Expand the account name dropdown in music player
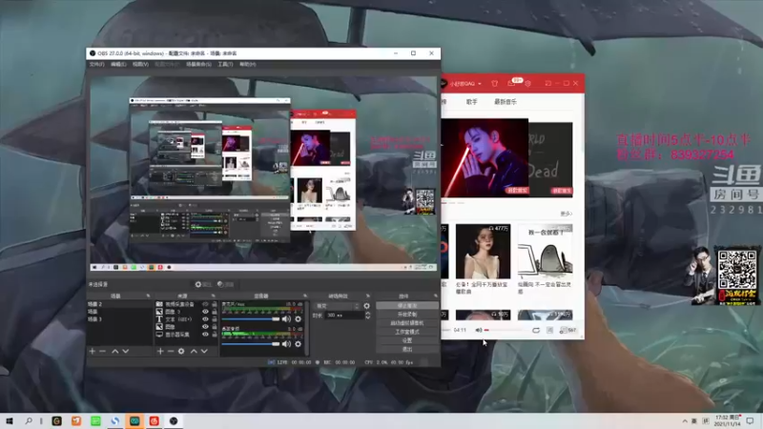763x429 pixels. pos(480,84)
